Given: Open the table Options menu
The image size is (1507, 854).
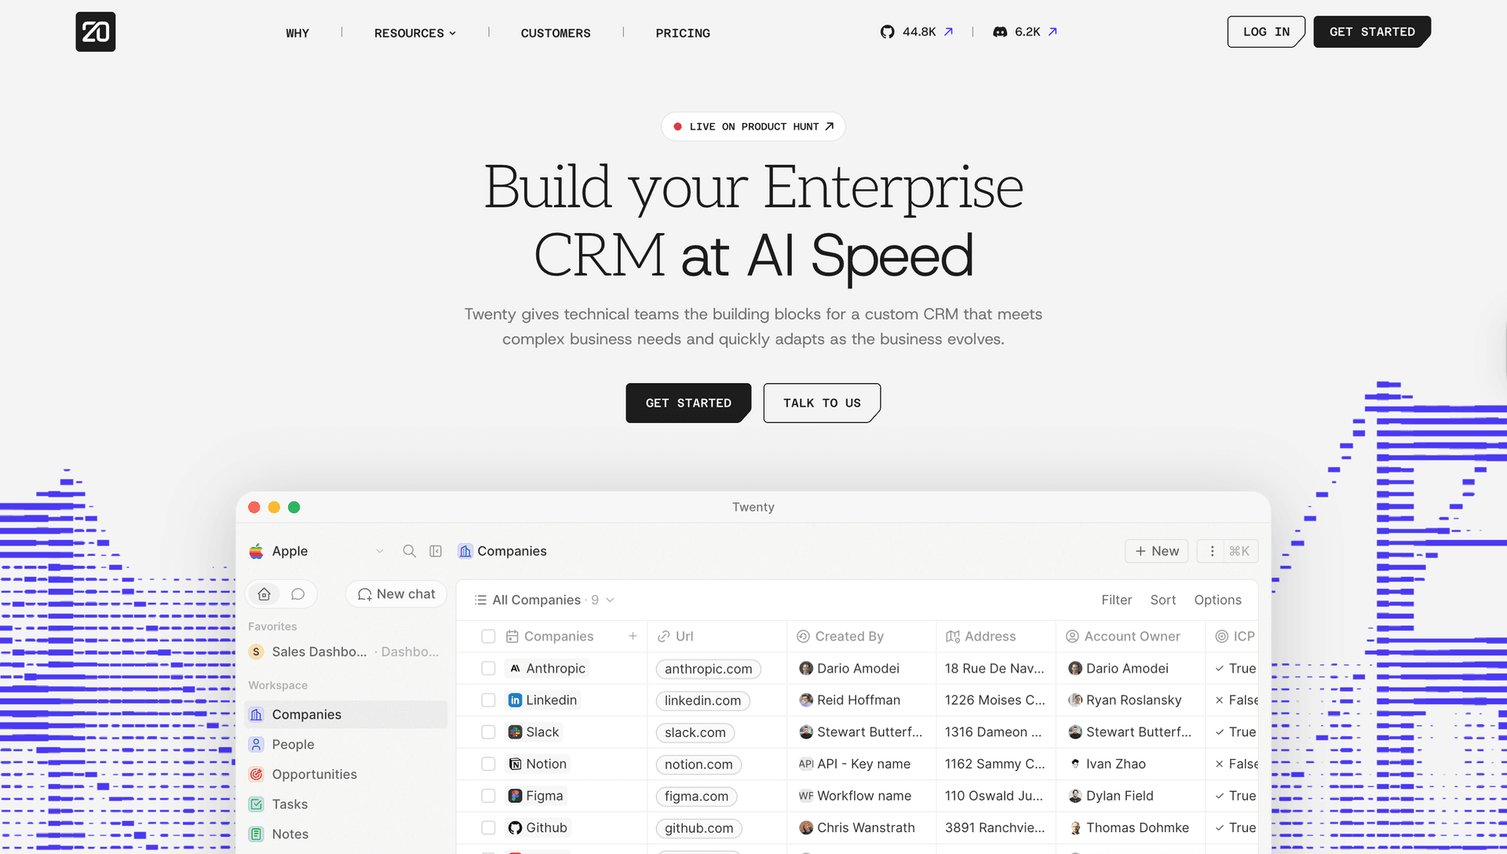Looking at the screenshot, I should coord(1218,600).
